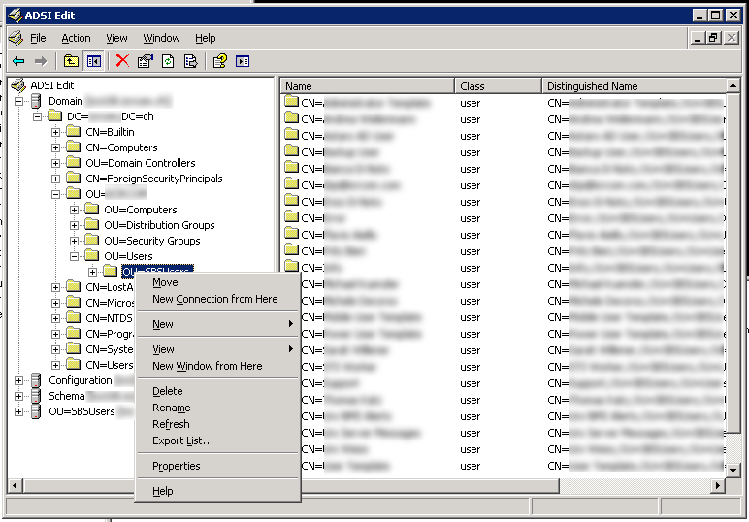Viewport: 749px width, 522px height.
Task: Open the New submenu in context menu
Action: 163,324
